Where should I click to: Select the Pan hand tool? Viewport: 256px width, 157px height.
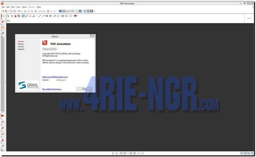(x=15, y=16)
